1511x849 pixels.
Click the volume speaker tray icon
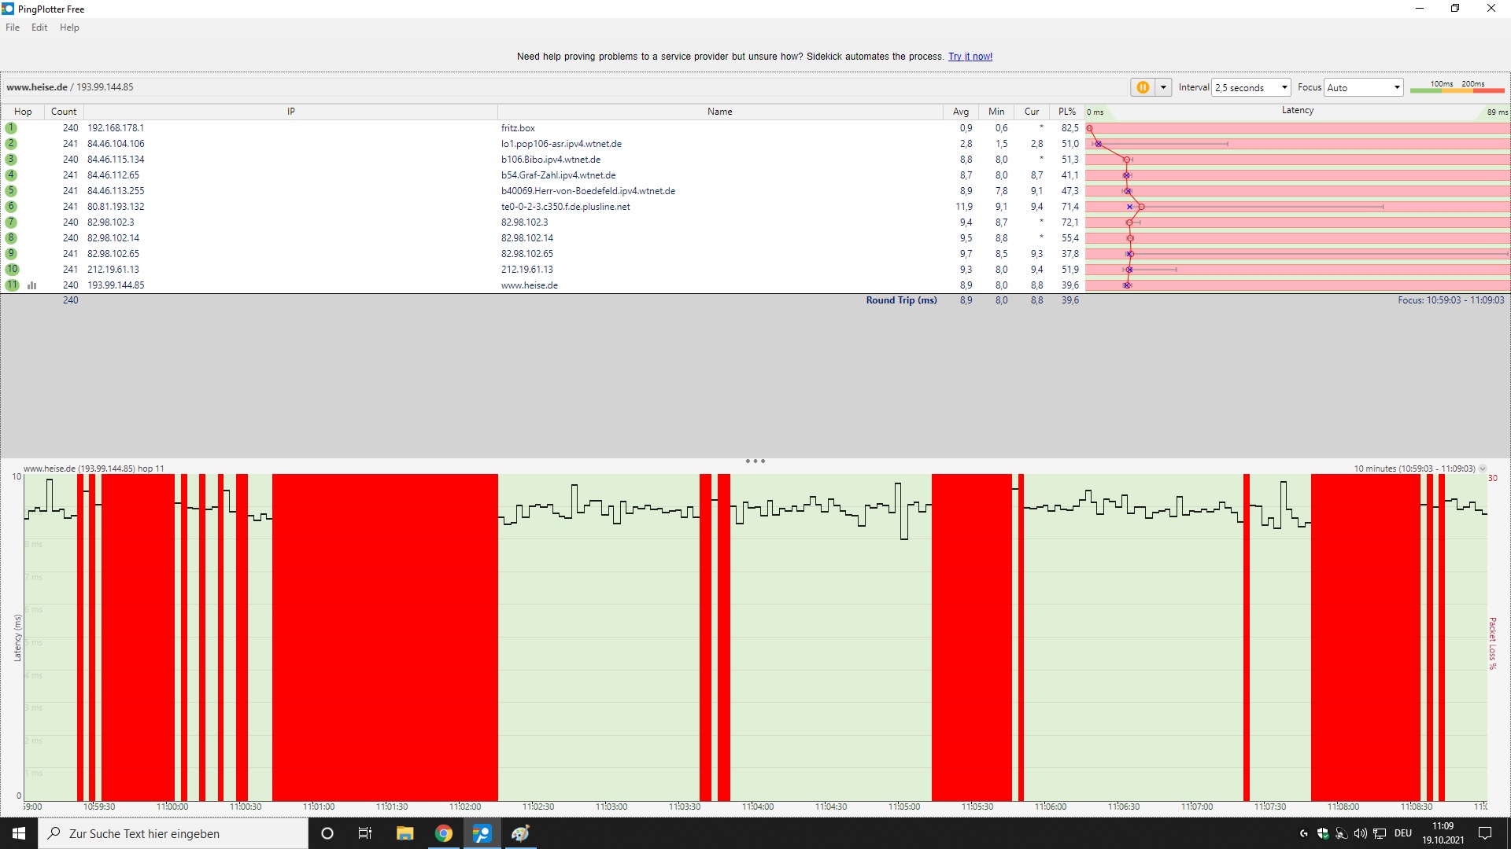(x=1360, y=833)
